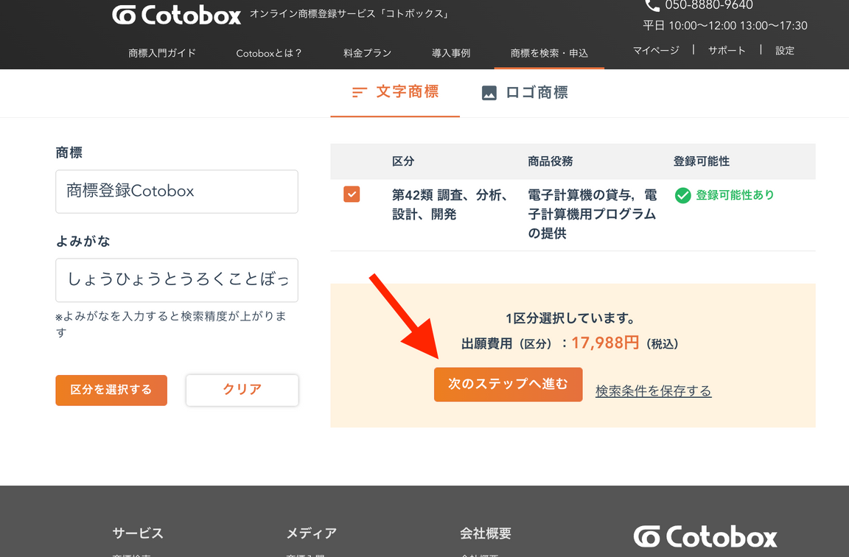The width and height of the screenshot is (849, 557).
Task: Click the logo trademark image icon
Action: 489,93
